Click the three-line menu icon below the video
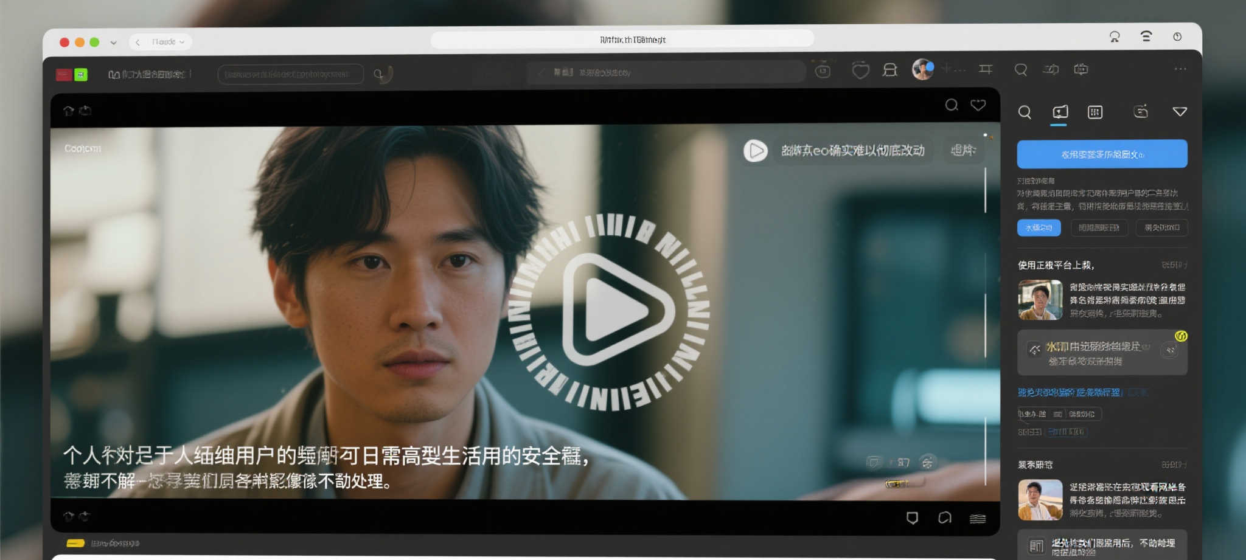The width and height of the screenshot is (1246, 560). [x=977, y=518]
